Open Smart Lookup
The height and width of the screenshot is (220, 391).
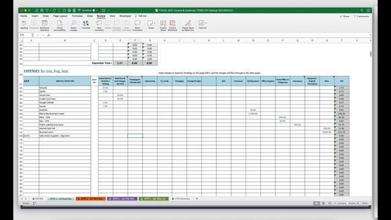coord(73,25)
